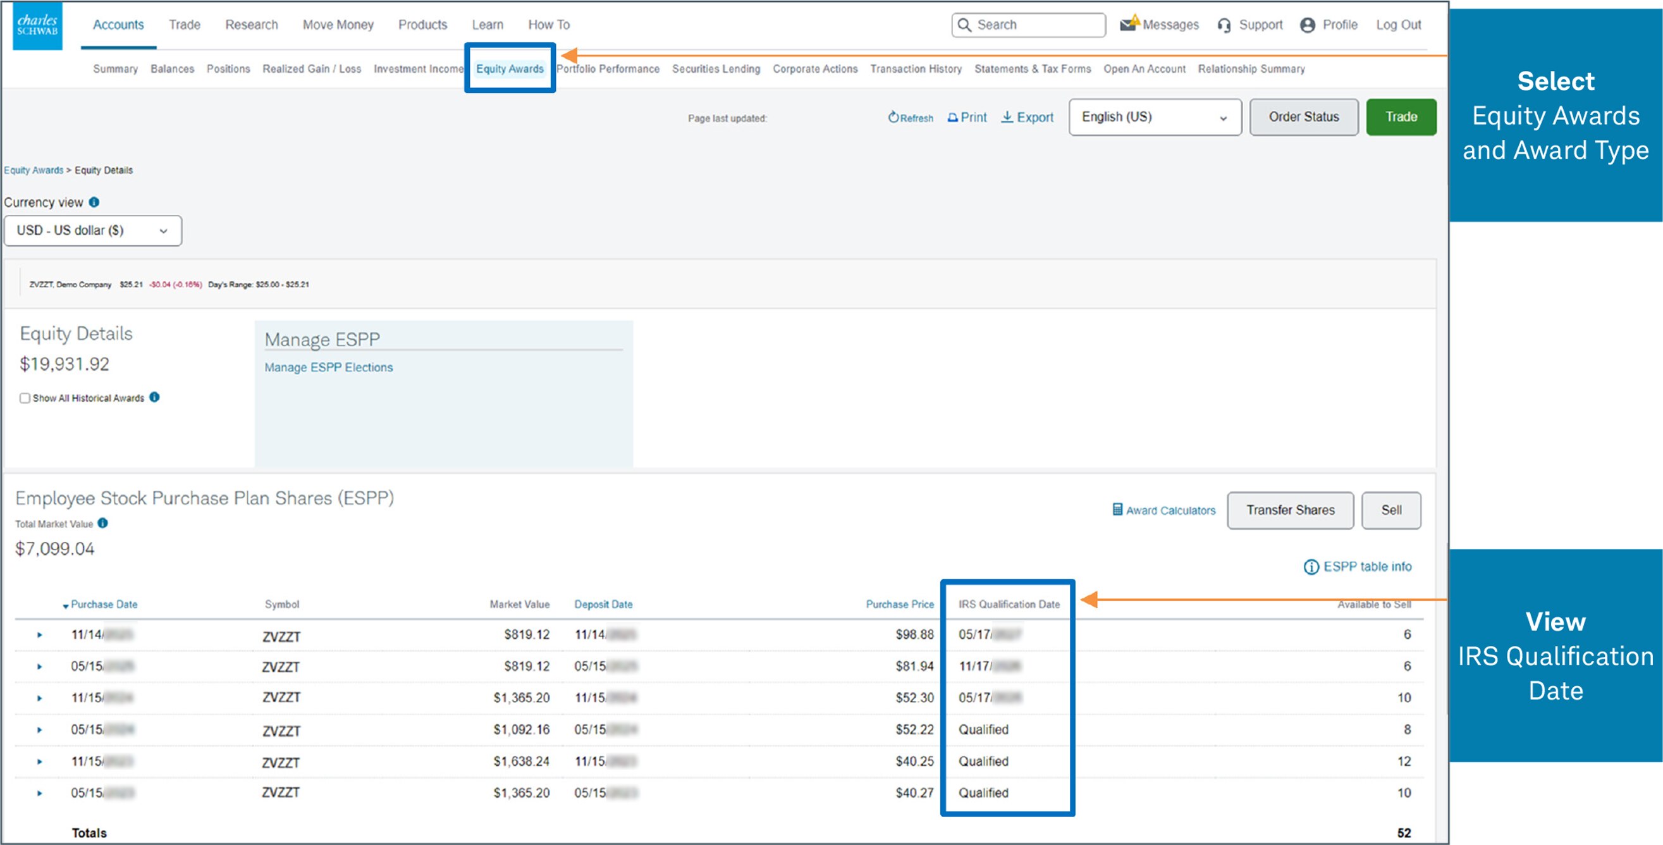This screenshot has height=845, width=1663.
Task: Switch to the Equity Awards tab
Action: coord(510,69)
